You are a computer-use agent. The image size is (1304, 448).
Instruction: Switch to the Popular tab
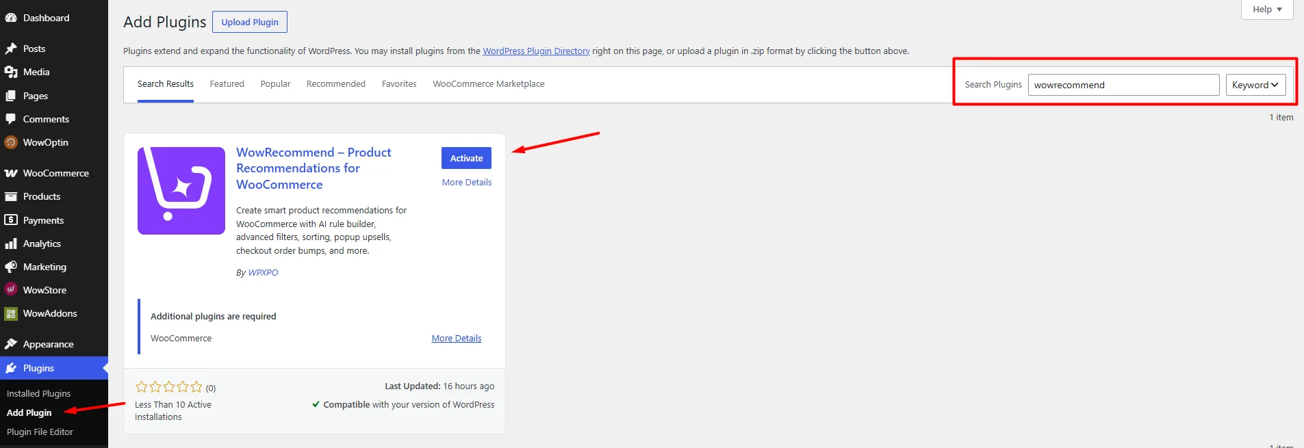coord(275,84)
